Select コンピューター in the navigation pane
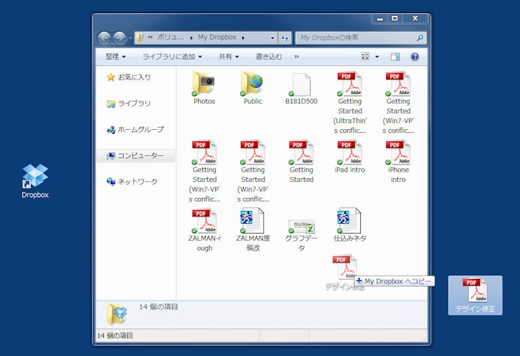The image size is (520, 356). pos(140,156)
